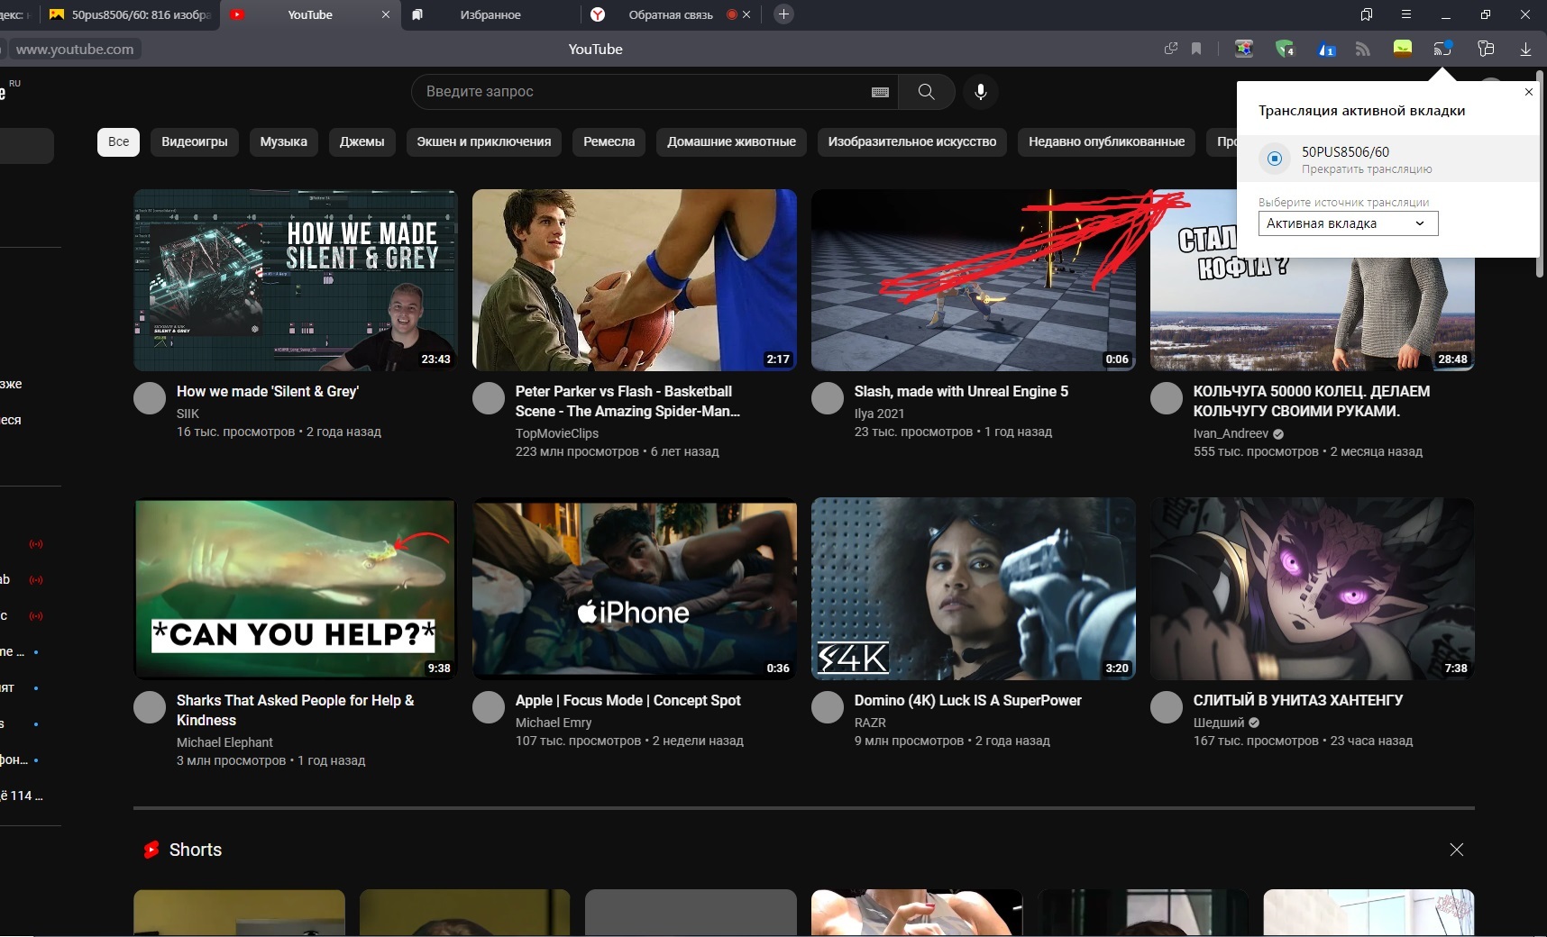Click the TopMovieClips channel avatar
Image resolution: width=1547 pixels, height=937 pixels.
(x=489, y=398)
